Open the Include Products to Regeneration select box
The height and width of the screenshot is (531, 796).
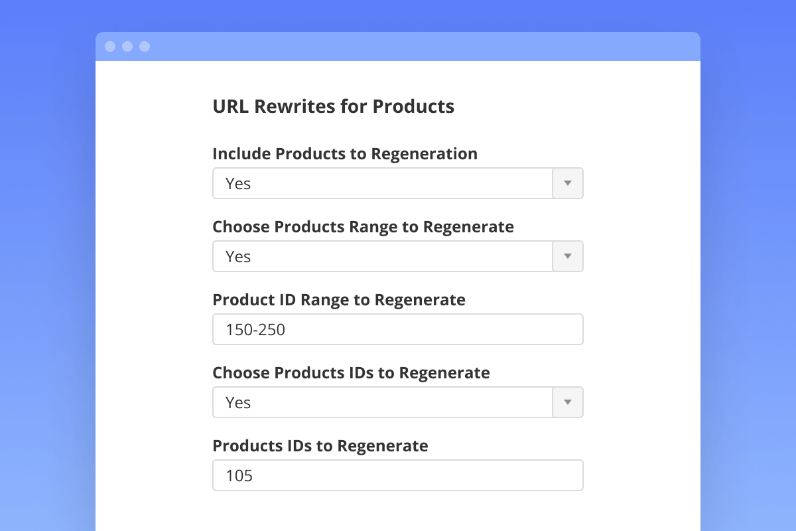382,183
